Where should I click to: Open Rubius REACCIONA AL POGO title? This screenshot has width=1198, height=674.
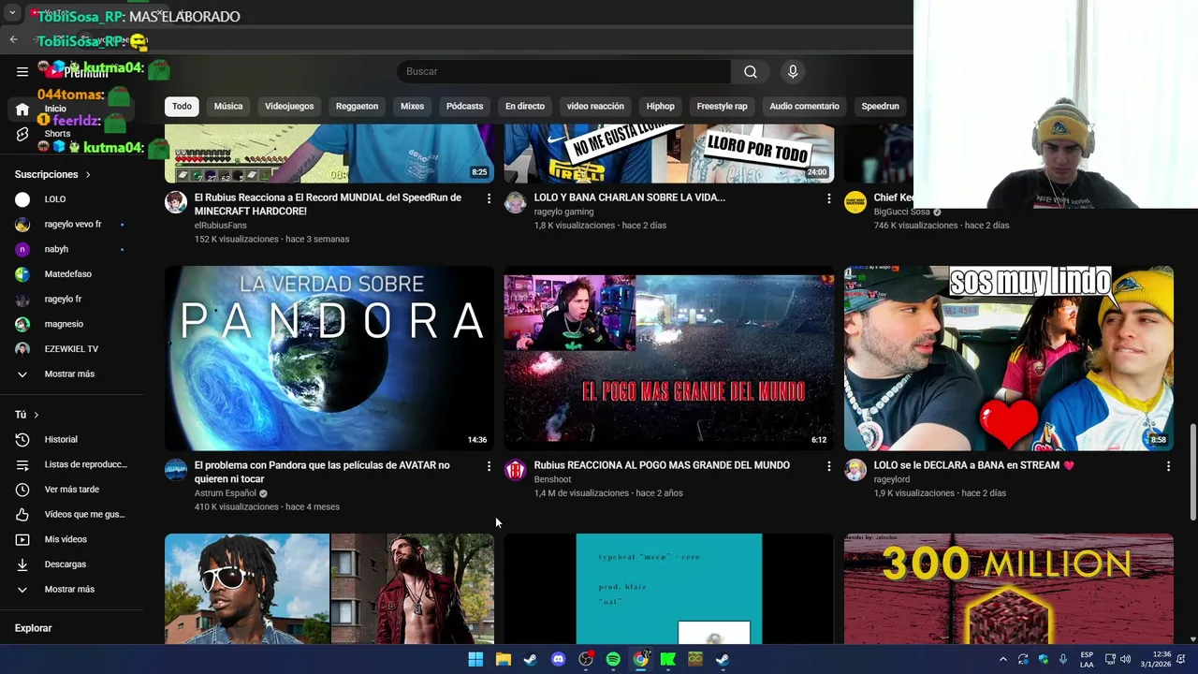click(x=662, y=465)
